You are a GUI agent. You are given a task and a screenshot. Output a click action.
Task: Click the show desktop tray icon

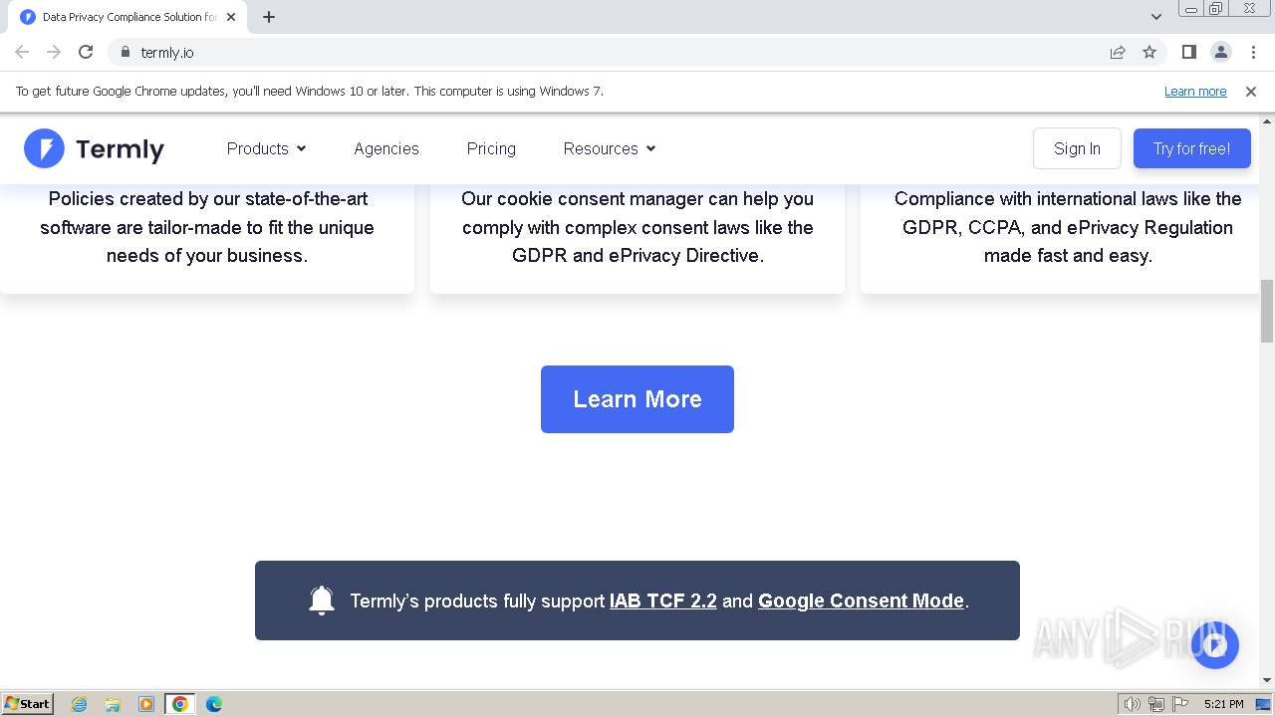tap(1263, 704)
